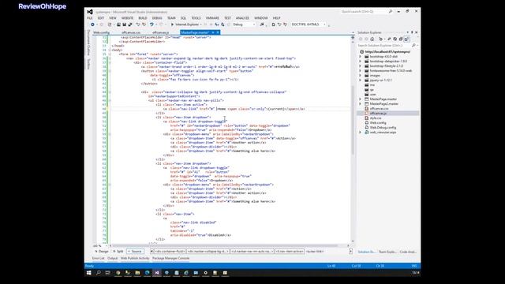Select the localhost website root node
505x284 pixels.
387,51
